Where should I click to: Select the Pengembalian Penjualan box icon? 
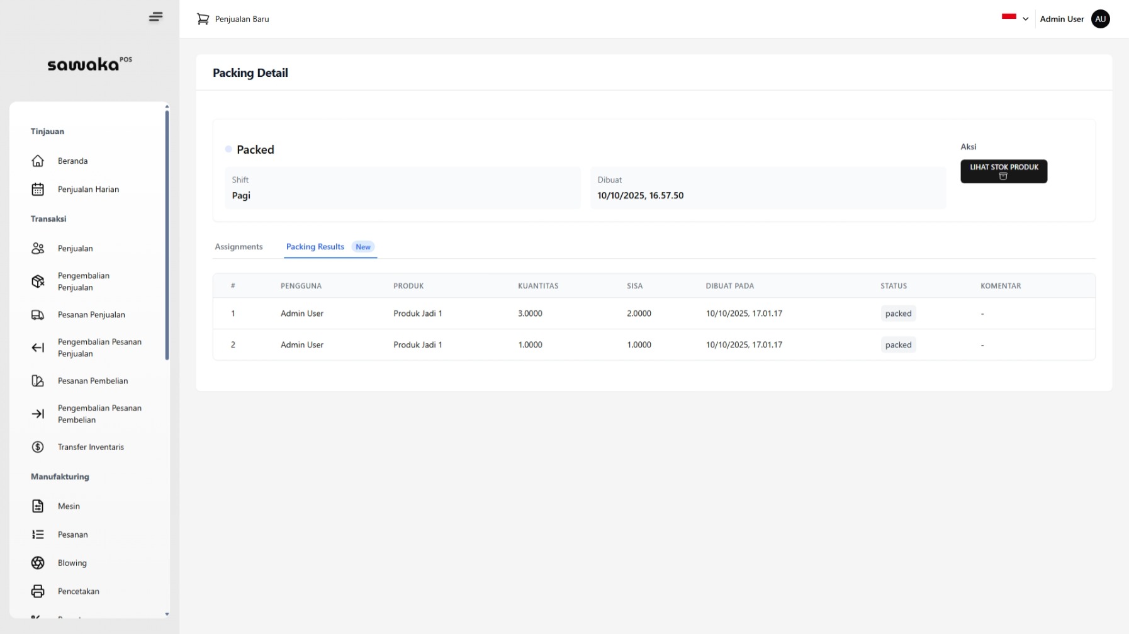point(38,281)
